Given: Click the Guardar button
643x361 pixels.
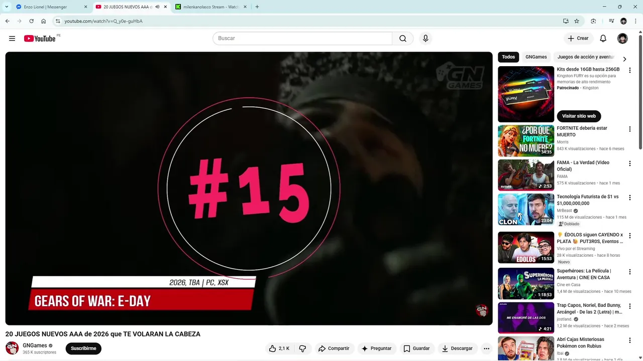Looking at the screenshot, I should point(417,348).
